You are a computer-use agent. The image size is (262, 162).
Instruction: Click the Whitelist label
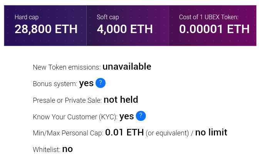[x=47, y=150]
